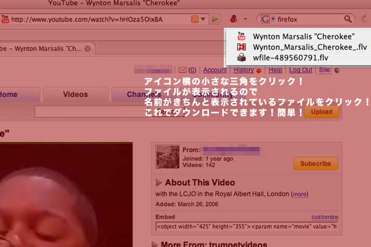Click the red video downloader toolbar icon
The height and width of the screenshot is (247, 371).
tap(234, 19)
